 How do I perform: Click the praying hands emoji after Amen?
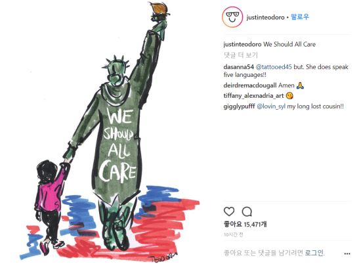300,85
